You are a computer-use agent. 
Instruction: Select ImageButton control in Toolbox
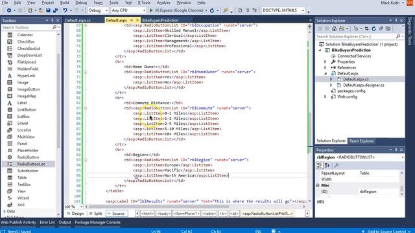[29, 89]
